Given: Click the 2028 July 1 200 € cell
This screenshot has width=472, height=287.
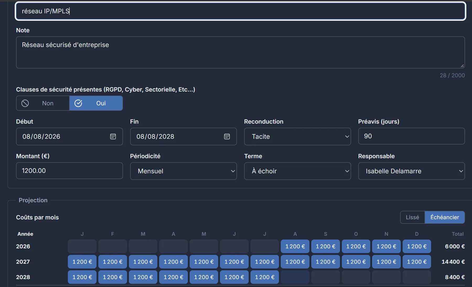Looking at the screenshot, I should click(265, 277).
